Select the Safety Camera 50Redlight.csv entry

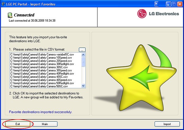click(x=42, y=83)
